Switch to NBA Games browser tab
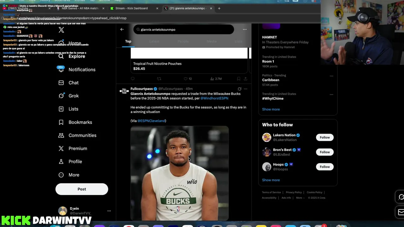Viewport: 404px width, 227px height. tap(80, 8)
